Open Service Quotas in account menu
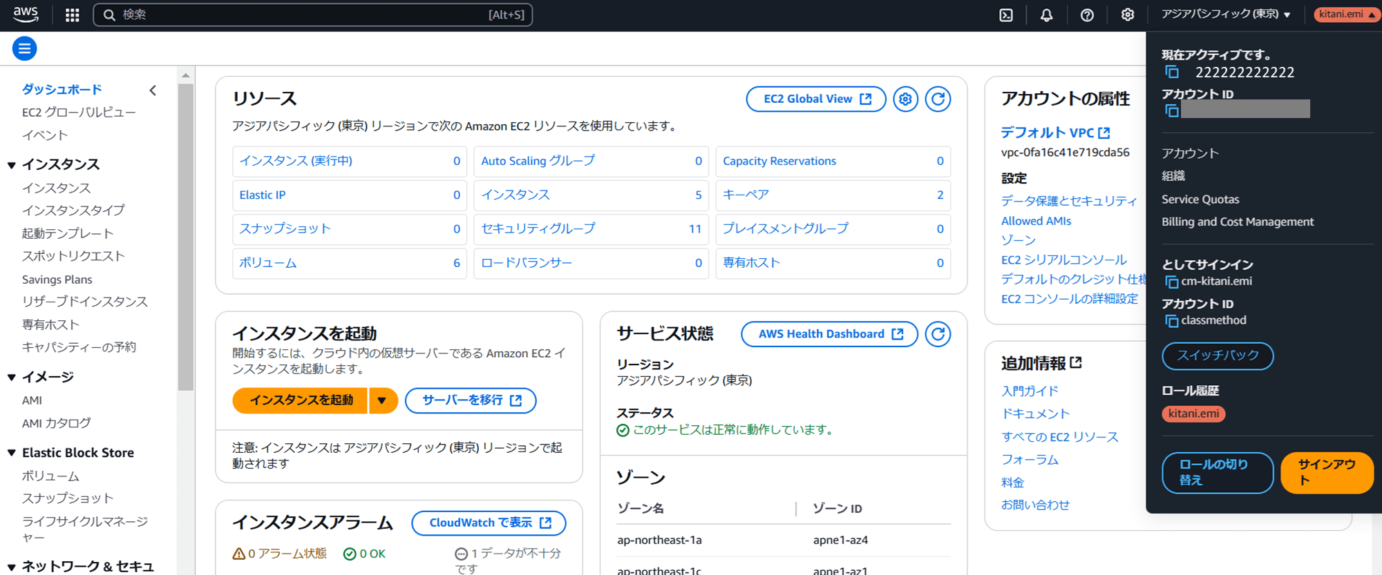Image resolution: width=1382 pixels, height=575 pixels. 1200,199
